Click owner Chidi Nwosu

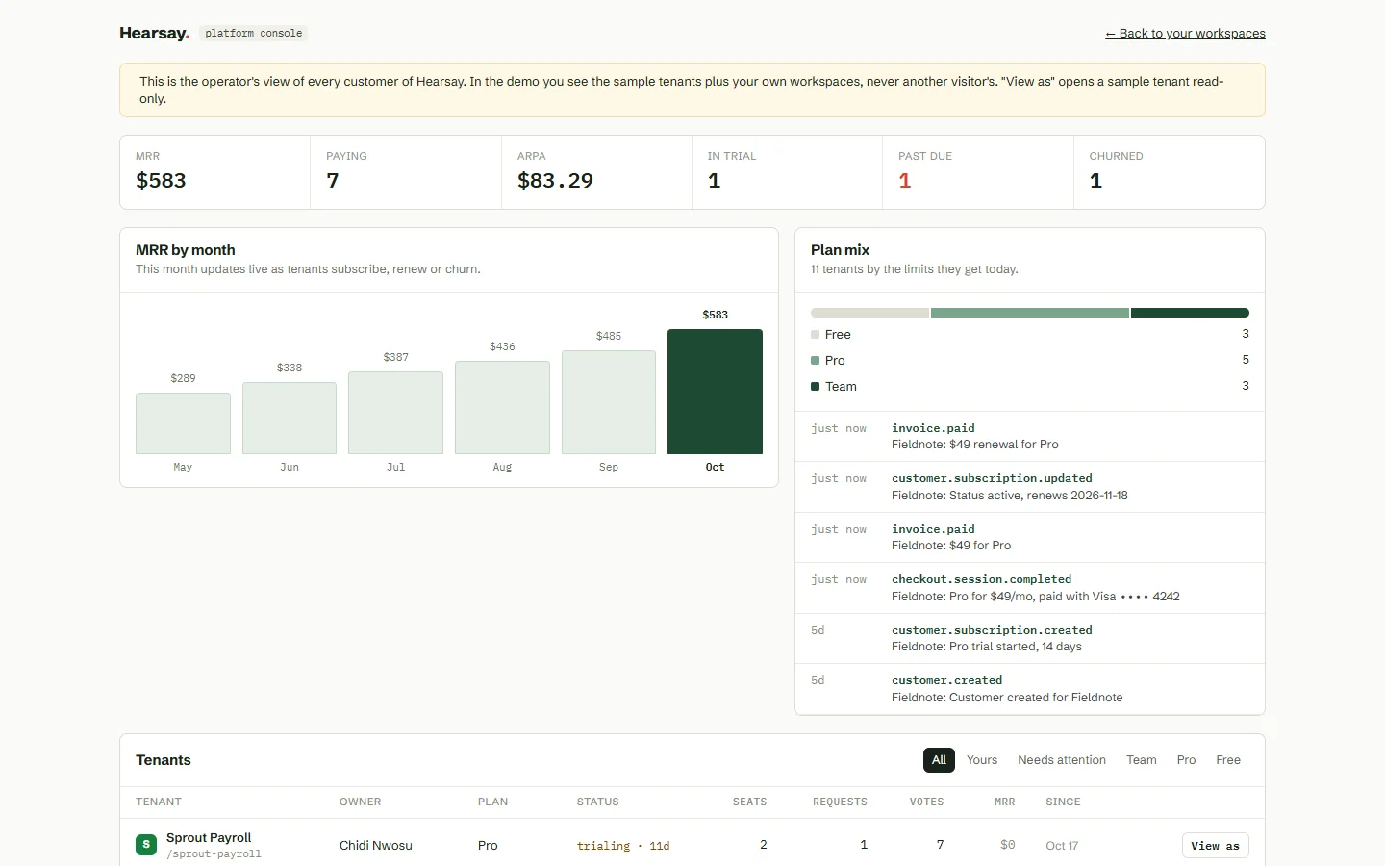click(x=376, y=846)
